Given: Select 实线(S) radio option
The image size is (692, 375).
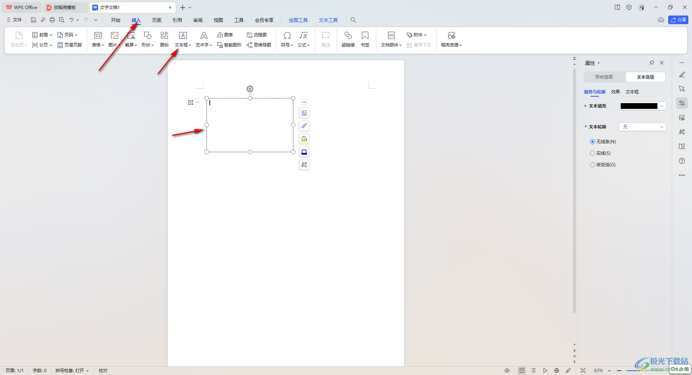Looking at the screenshot, I should (600, 153).
